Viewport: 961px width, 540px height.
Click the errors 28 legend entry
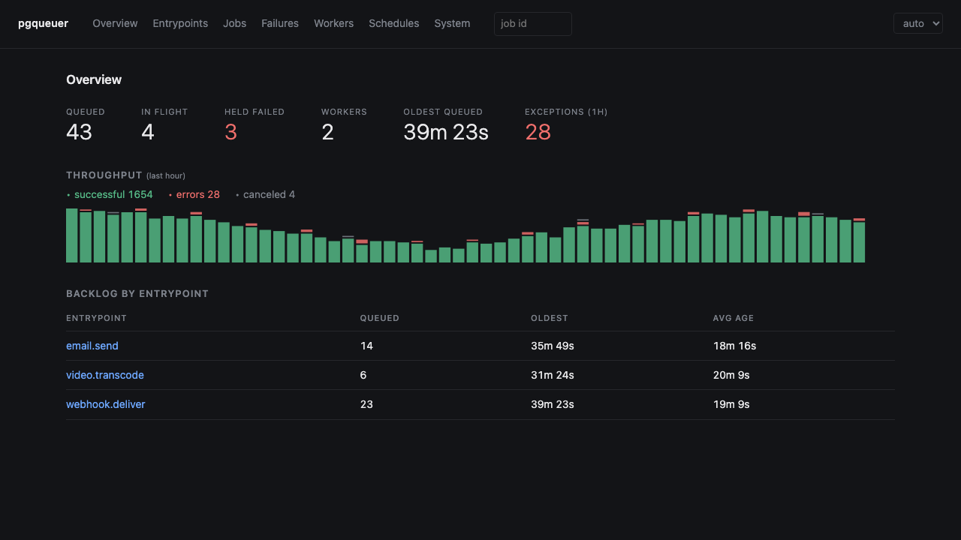(194, 194)
